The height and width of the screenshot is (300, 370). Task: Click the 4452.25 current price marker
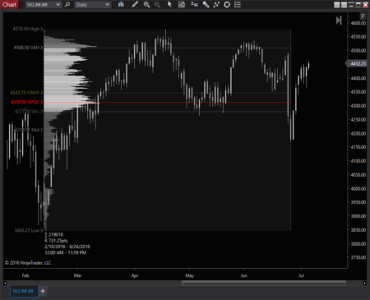[x=357, y=63]
